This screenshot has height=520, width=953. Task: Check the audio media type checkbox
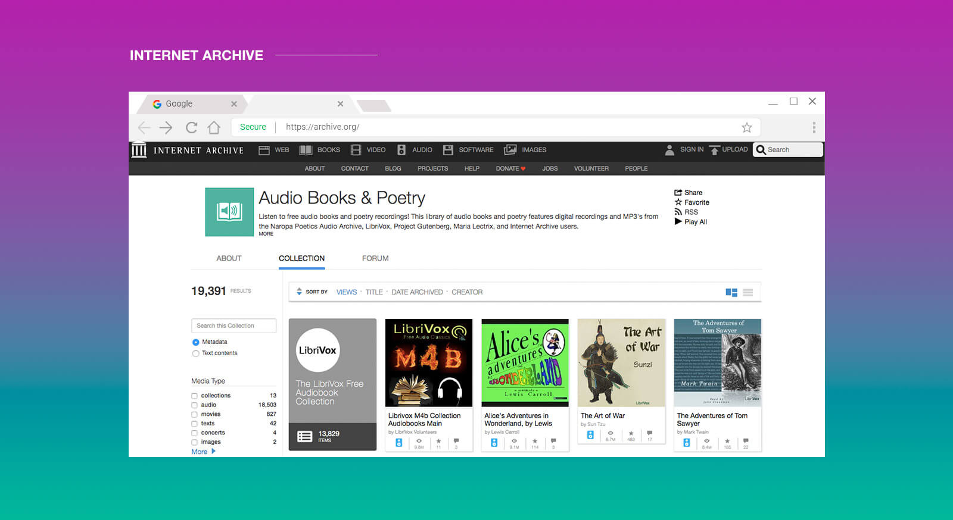(194, 405)
